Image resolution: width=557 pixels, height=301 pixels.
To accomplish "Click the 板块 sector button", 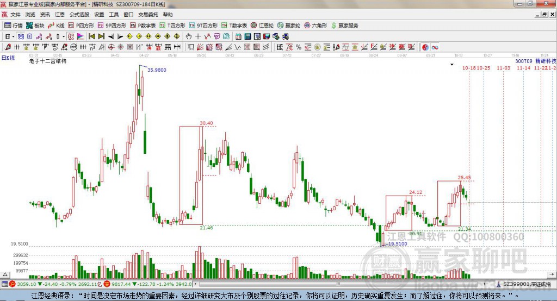I will point(35,26).
